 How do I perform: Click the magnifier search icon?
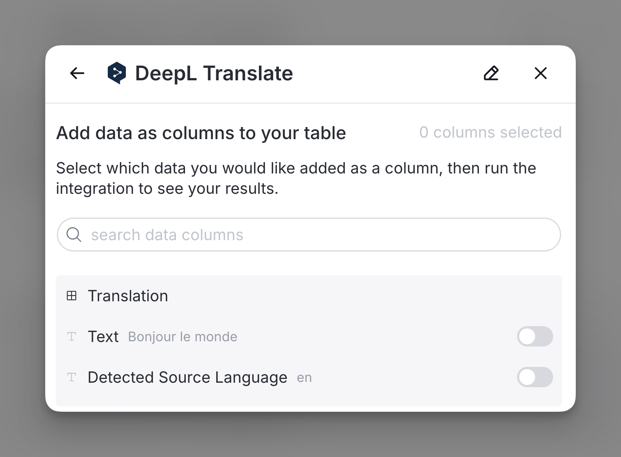point(74,235)
